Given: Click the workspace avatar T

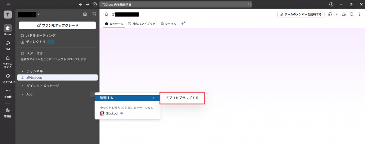Looking at the screenshot, I should coord(8,14).
